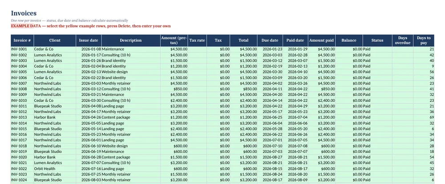This screenshot has height=184, width=445.
Task: Click Bluepeak Studio in INV-1011 row
Action: [x=55, y=106]
